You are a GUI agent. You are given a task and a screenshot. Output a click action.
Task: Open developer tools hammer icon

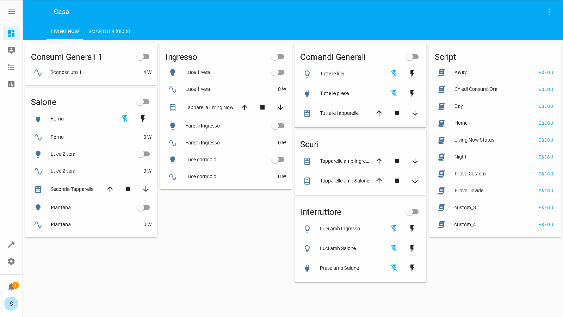(11, 244)
